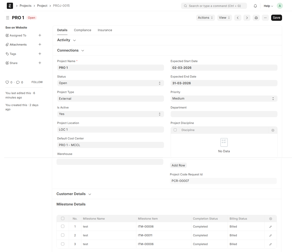The width and height of the screenshot is (292, 252).
Task: Click Add Row under Project Discipline
Action: 178,165
